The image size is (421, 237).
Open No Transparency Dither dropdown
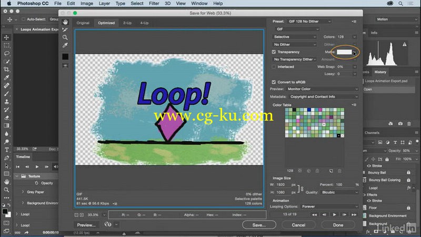(x=295, y=60)
